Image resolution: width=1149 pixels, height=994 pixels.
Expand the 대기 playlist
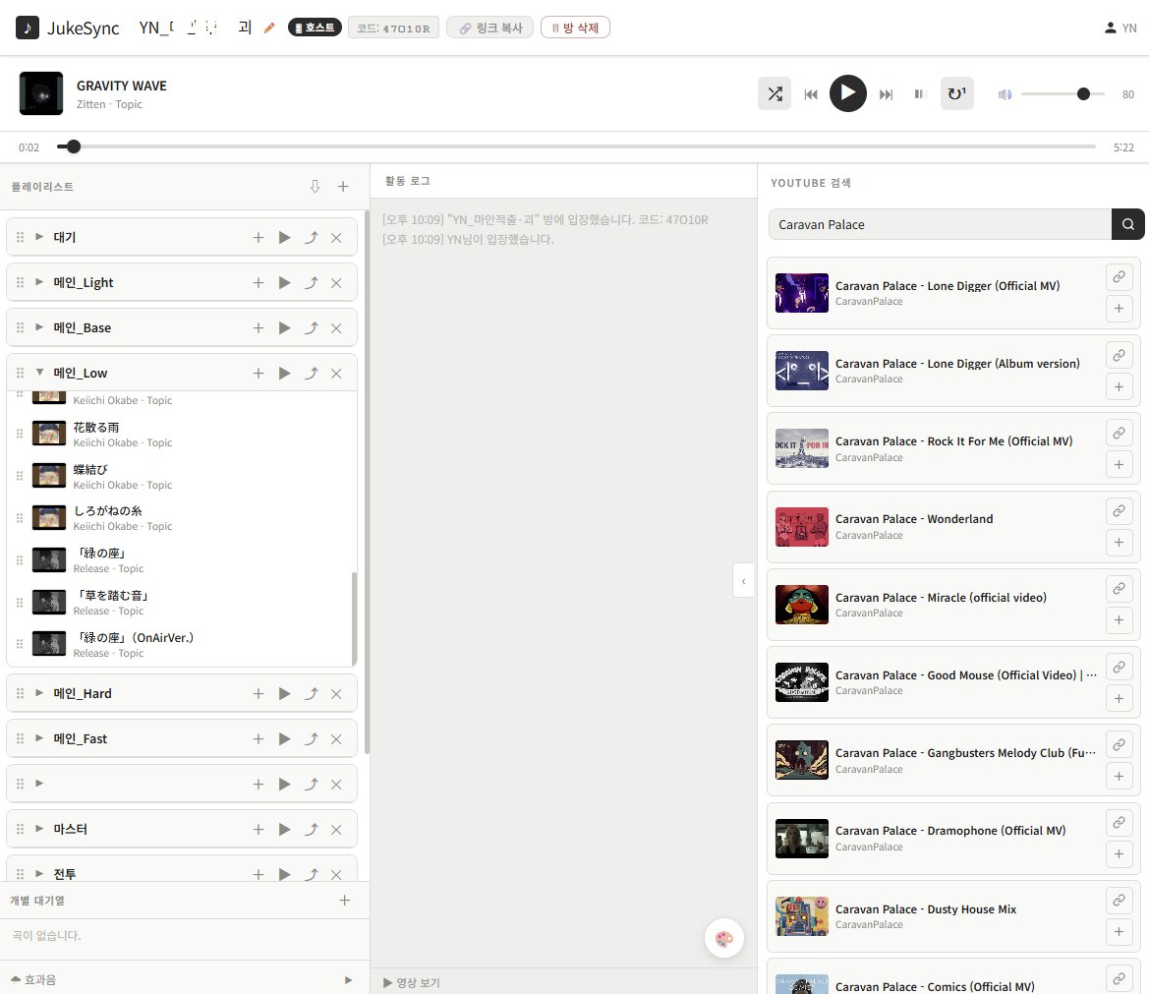point(39,237)
